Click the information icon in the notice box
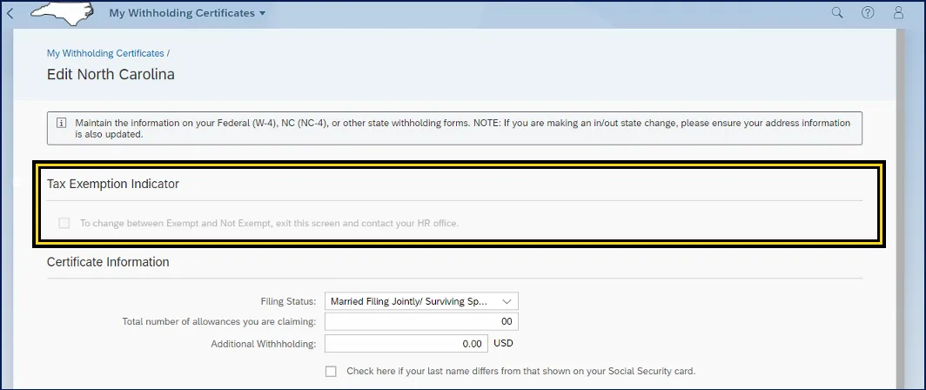The width and height of the screenshot is (926, 390). (61, 123)
